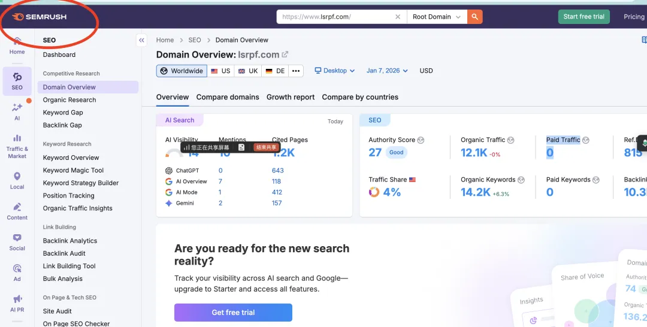The width and height of the screenshot is (647, 327).
Task: Click Organic Traffic info icon
Action: [510, 140]
